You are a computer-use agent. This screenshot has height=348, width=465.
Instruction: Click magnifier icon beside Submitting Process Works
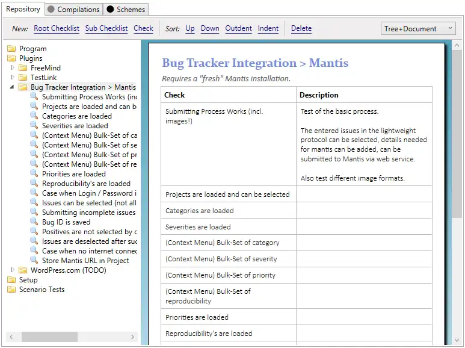[34, 96]
